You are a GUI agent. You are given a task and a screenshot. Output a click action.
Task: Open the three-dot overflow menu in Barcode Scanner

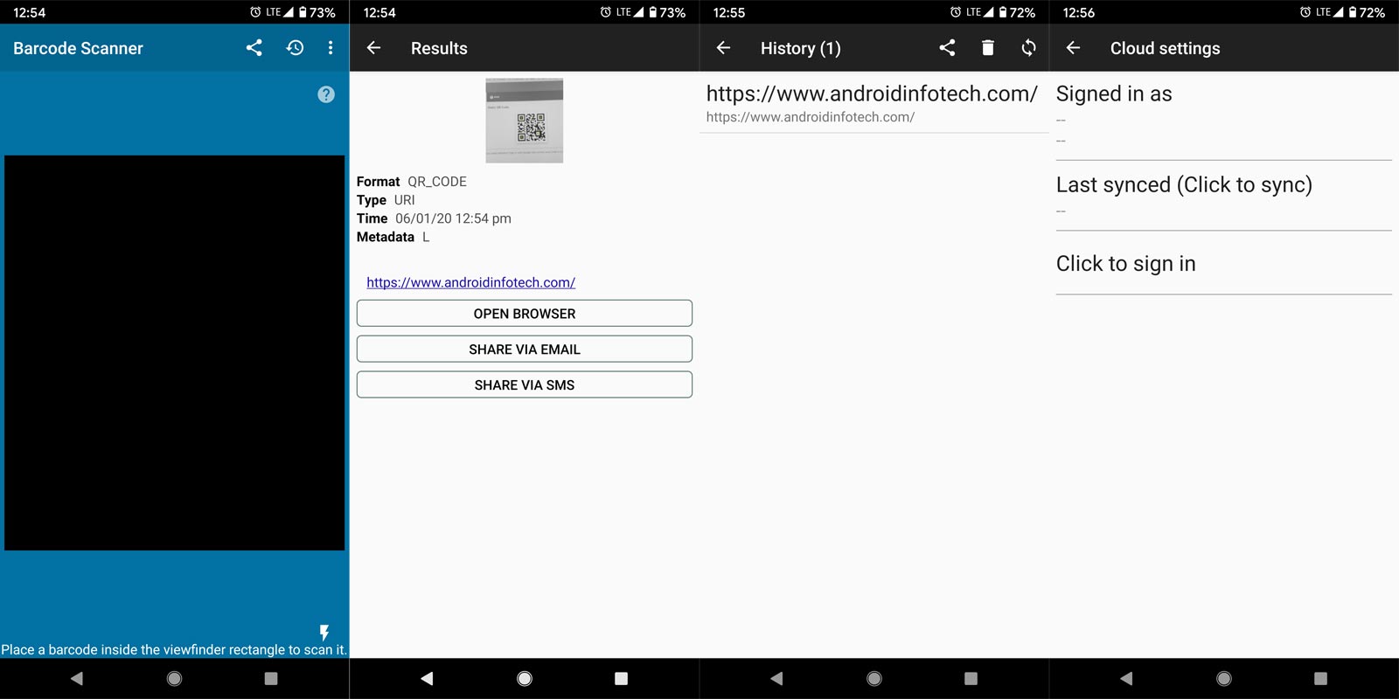pos(331,48)
